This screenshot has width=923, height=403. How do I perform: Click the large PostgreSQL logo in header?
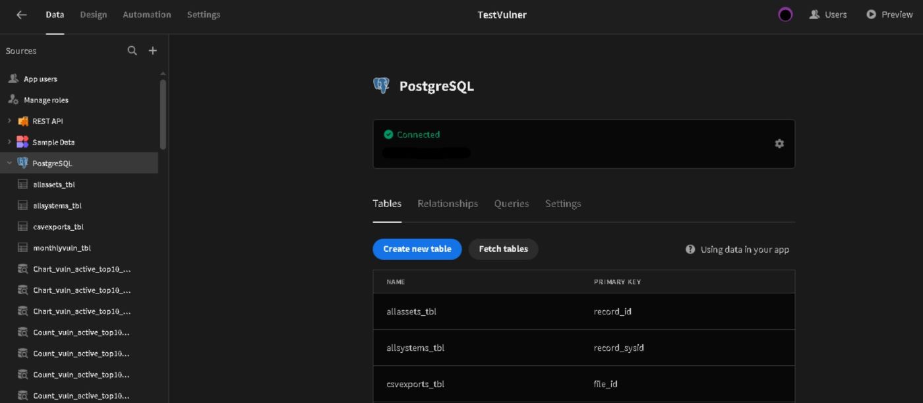(x=381, y=85)
